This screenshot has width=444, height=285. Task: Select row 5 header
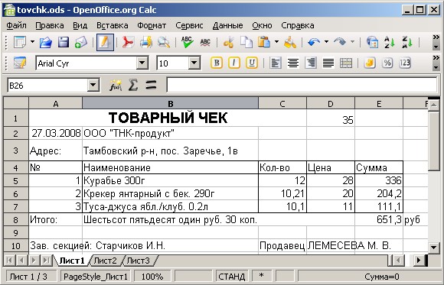click(16, 180)
